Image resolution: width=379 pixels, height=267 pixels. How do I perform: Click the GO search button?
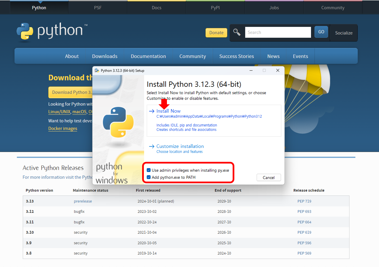(x=321, y=32)
